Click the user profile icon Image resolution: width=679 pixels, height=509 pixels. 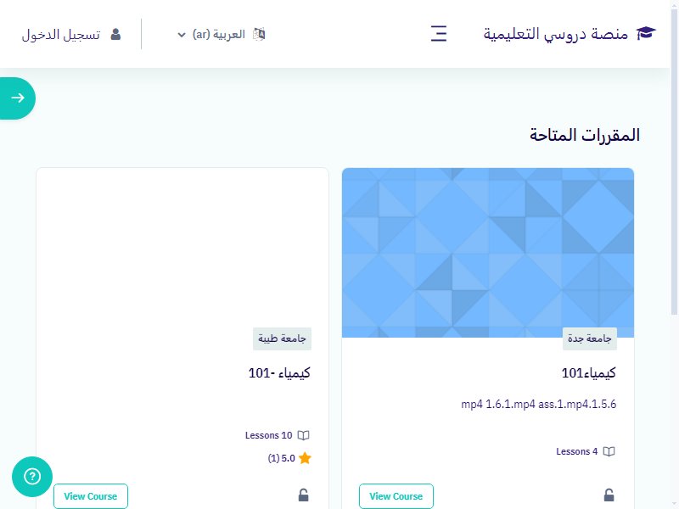[115, 34]
